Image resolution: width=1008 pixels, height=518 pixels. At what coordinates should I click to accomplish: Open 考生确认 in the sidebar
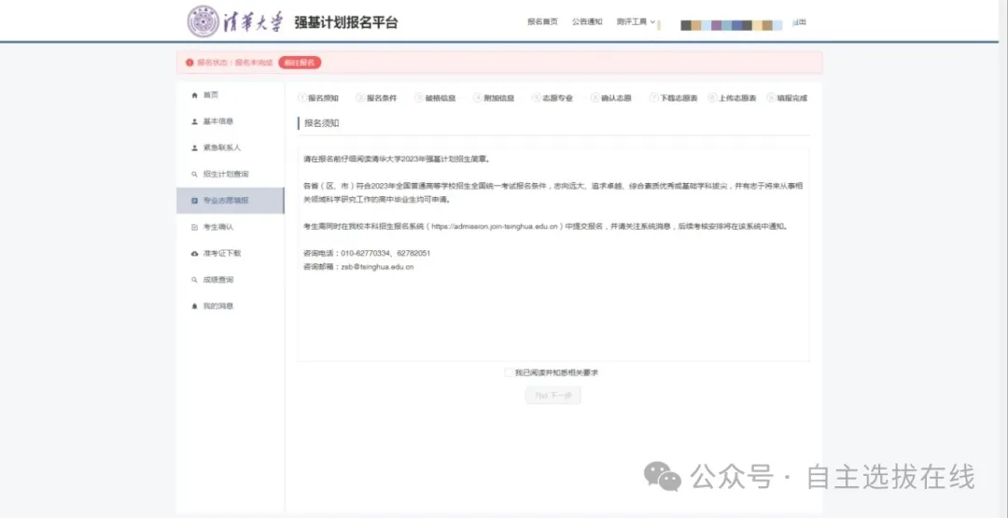(x=218, y=227)
